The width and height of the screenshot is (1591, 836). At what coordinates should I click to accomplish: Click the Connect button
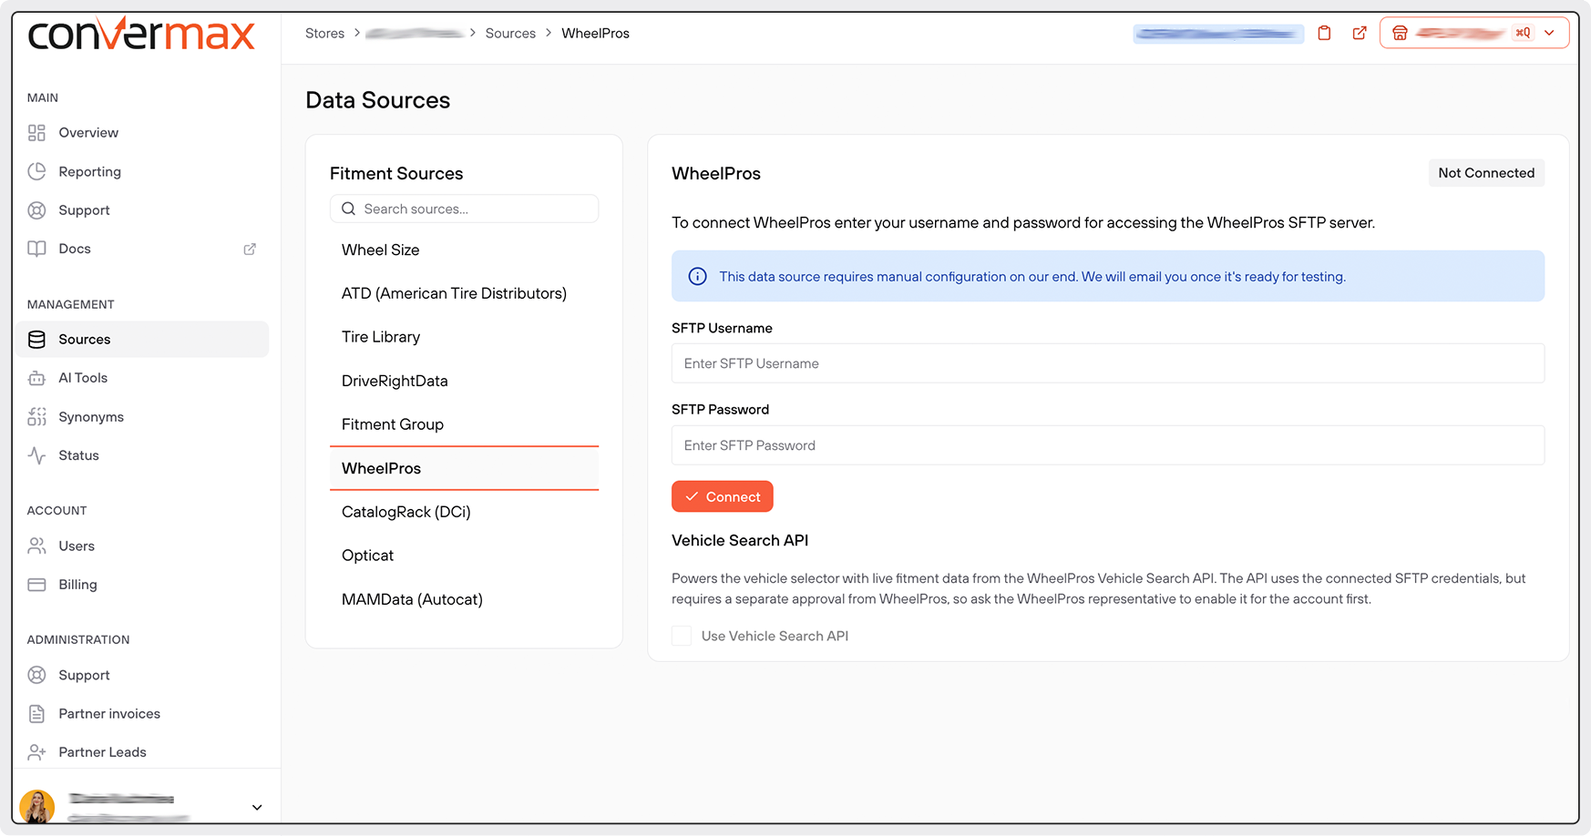[723, 496]
